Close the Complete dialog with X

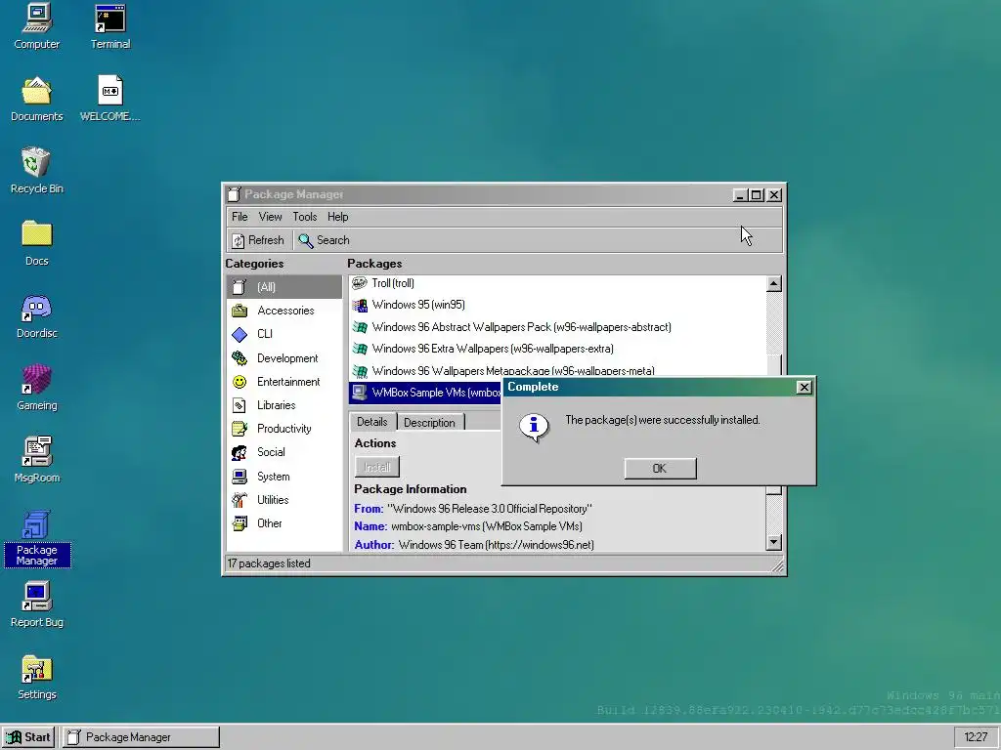pyautogui.click(x=805, y=387)
